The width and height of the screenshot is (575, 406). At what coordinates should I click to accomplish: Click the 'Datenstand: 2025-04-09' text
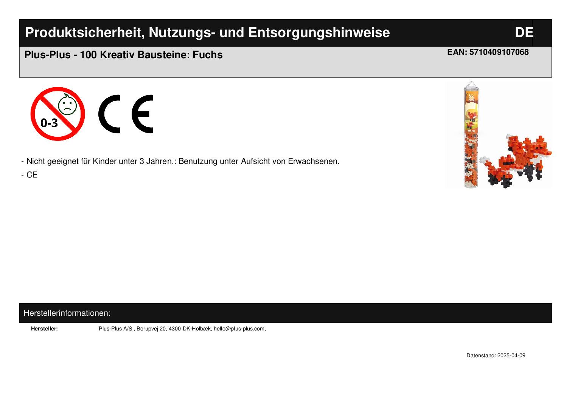tap(496, 355)
